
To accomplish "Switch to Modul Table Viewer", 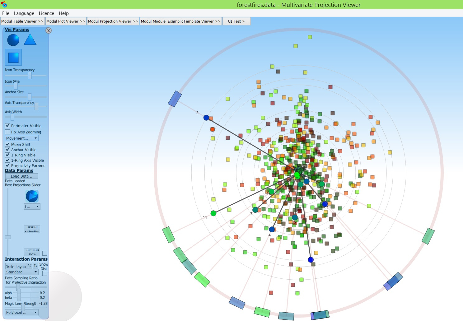I will 22,21.
